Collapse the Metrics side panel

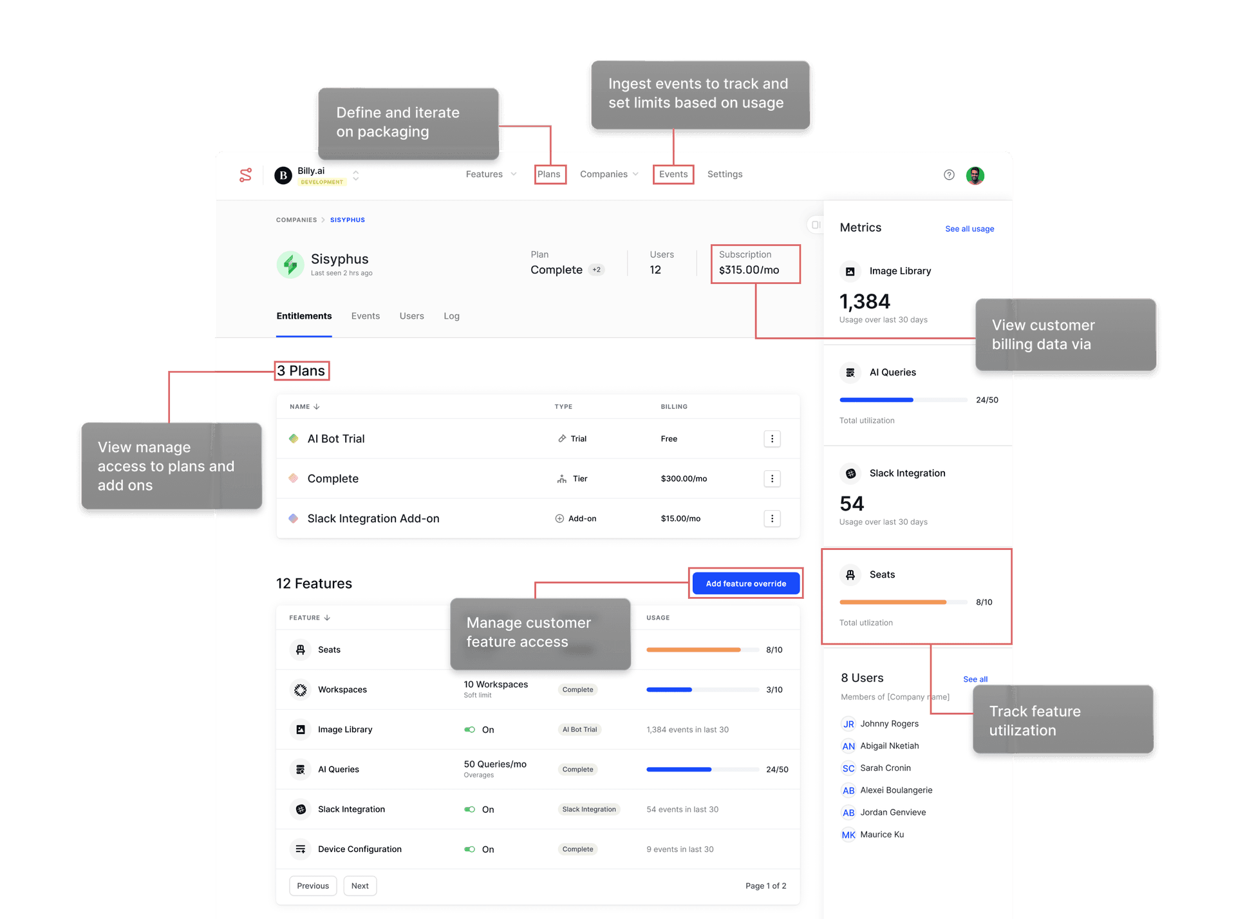pos(815,225)
